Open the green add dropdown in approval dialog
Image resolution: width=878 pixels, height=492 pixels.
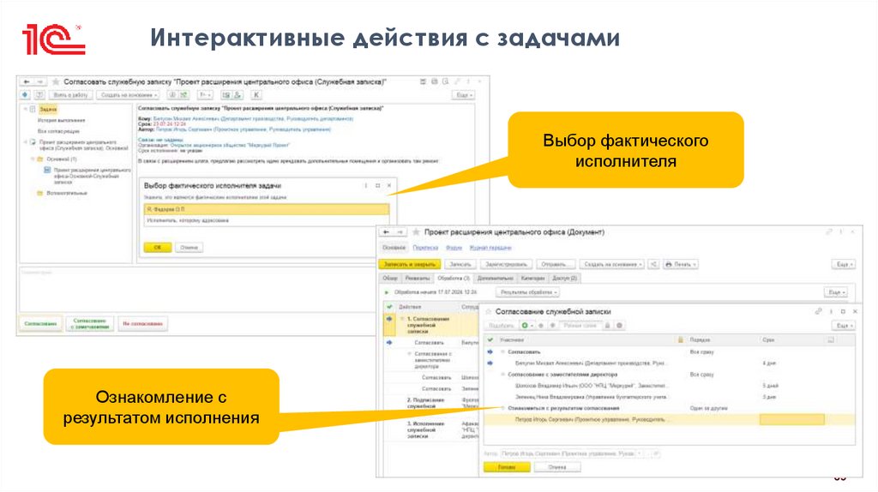pyautogui.click(x=527, y=326)
